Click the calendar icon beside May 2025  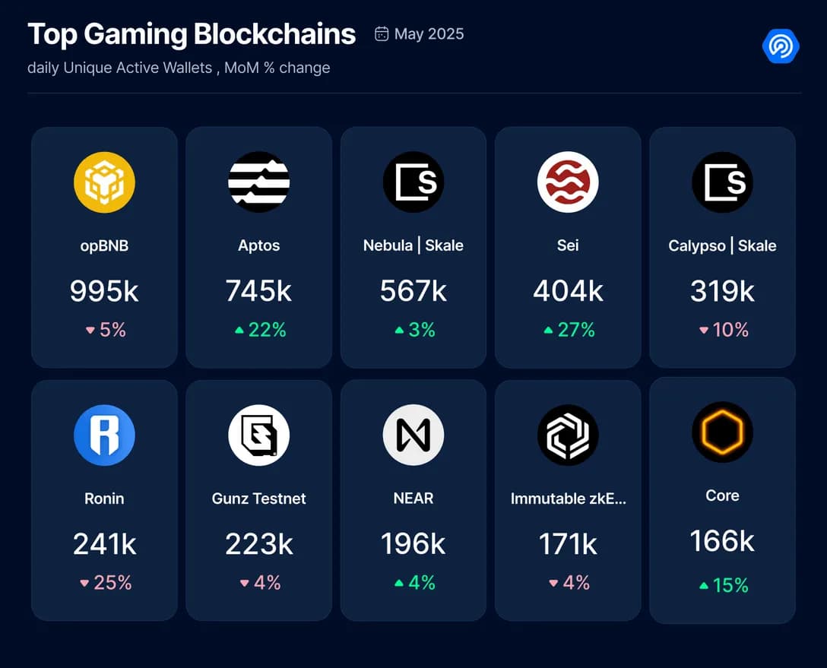point(382,33)
